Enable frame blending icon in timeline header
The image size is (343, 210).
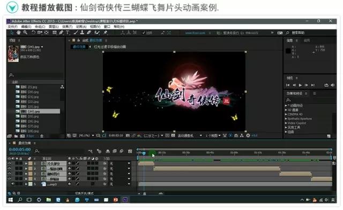click(114, 151)
